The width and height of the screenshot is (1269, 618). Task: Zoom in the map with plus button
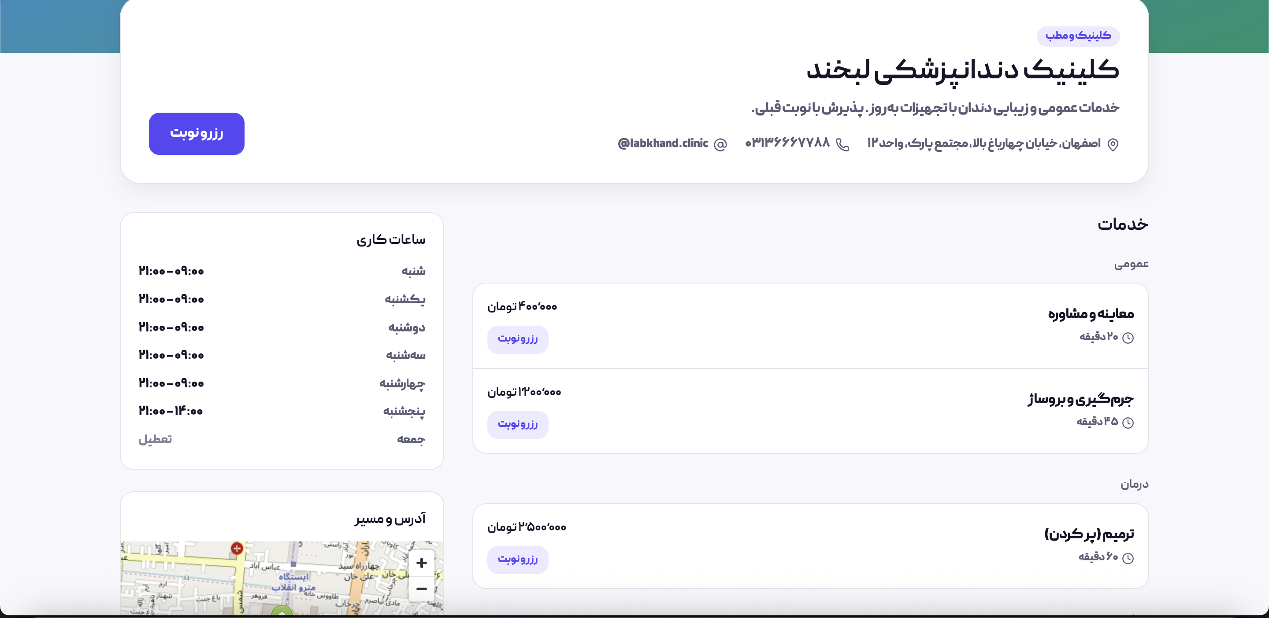coord(421,563)
